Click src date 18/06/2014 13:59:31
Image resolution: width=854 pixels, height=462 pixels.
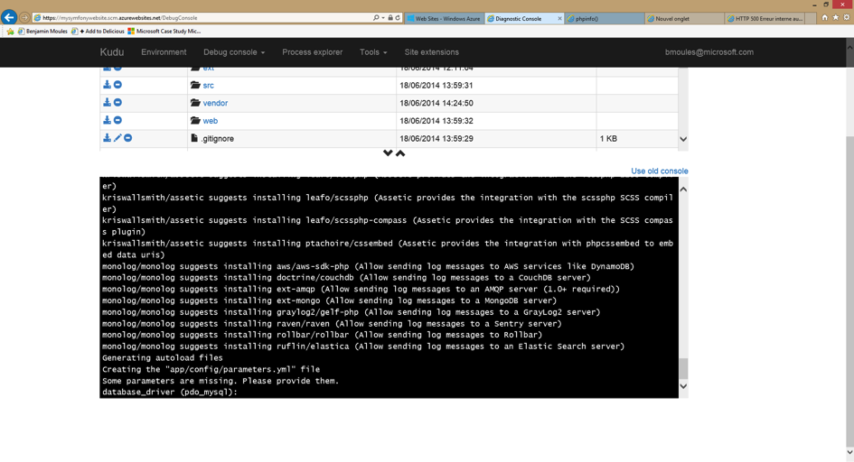pyautogui.click(x=436, y=86)
